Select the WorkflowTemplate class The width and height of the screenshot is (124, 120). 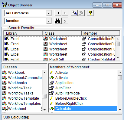click(x=23, y=98)
